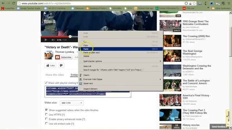Open the TAH 2012 Workshop bookmark
Screen dimensions: 232x130
[55, 8]
